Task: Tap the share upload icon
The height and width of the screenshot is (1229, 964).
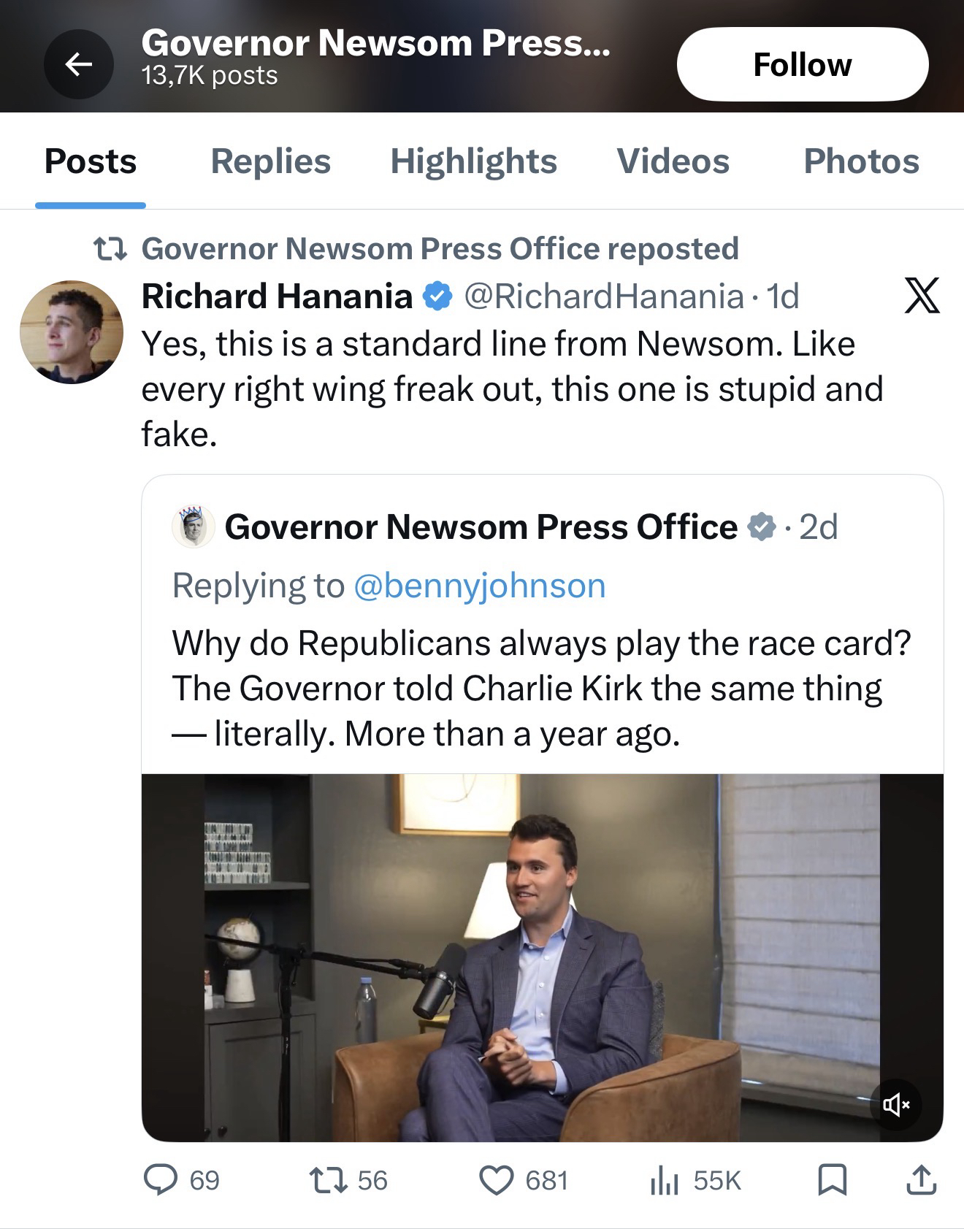Action: pos(921,1180)
